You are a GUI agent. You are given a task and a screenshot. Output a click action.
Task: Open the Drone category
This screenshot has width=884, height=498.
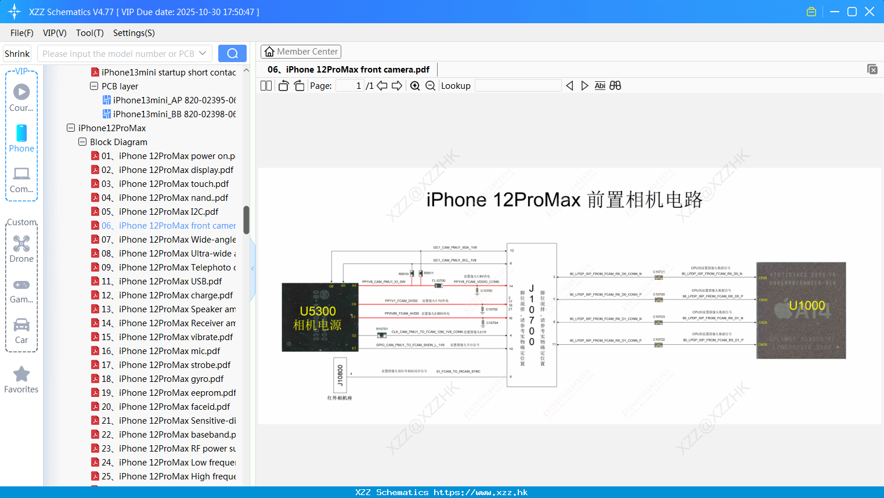21,249
